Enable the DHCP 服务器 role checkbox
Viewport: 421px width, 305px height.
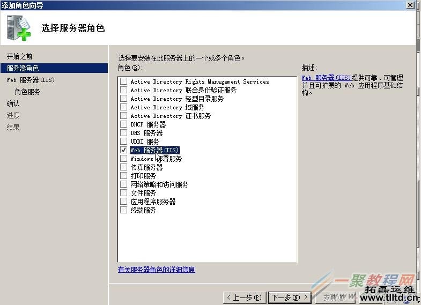123,124
